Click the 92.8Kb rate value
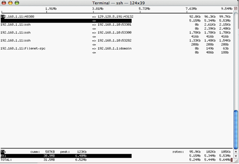The image size is (239, 164). pyautogui.click(x=195, y=16)
